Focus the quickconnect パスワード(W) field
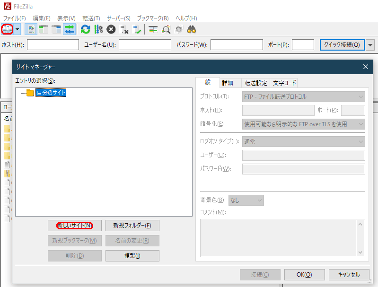This screenshot has height=287, width=378. [x=237, y=45]
